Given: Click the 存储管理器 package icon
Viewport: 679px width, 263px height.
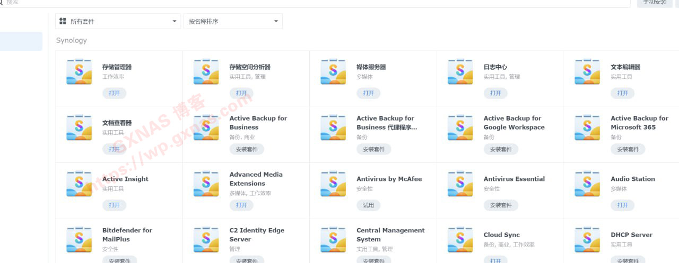Looking at the screenshot, I should 79,71.
